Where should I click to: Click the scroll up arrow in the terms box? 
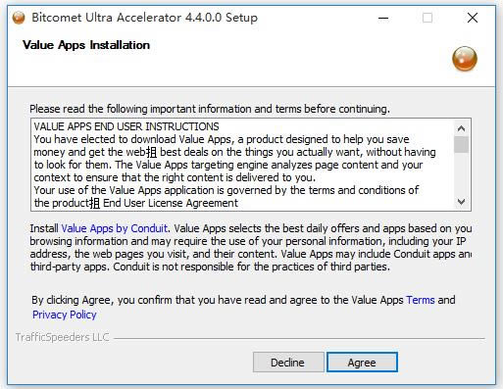[461, 128]
